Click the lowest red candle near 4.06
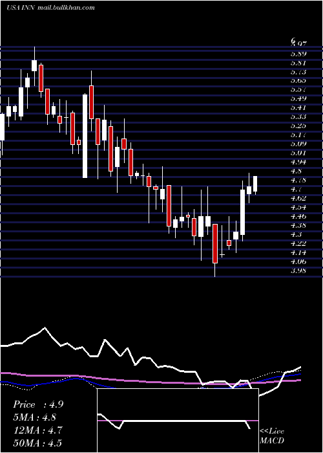Viewport: 323px width, 453px height. point(215,243)
